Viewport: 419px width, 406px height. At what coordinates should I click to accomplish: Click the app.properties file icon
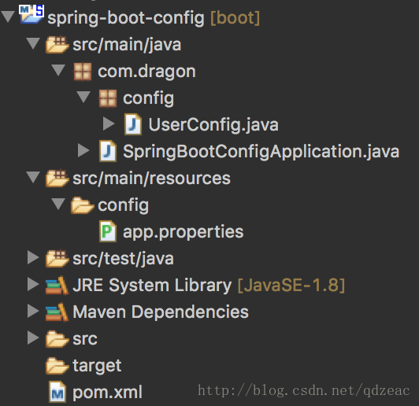(x=108, y=231)
